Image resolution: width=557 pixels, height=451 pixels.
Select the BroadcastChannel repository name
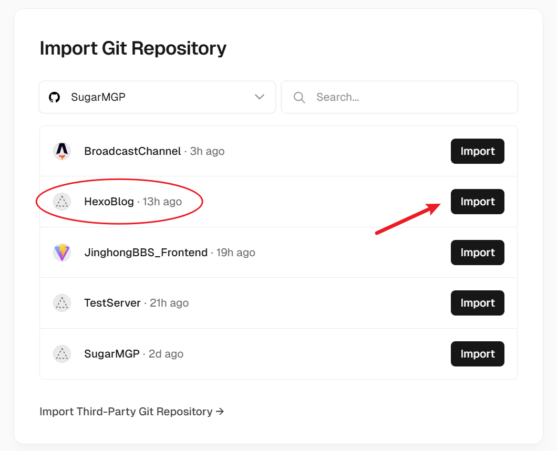[132, 151]
